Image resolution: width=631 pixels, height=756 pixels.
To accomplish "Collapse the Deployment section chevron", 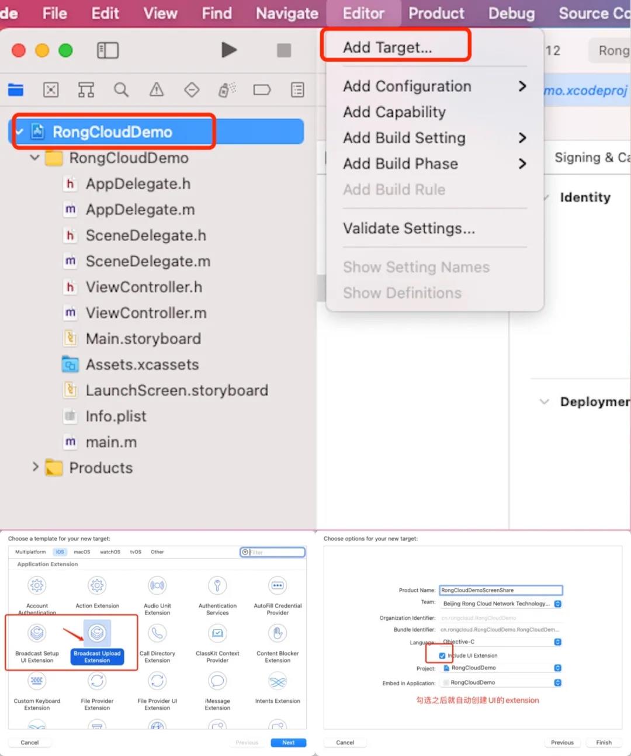I will pos(545,401).
